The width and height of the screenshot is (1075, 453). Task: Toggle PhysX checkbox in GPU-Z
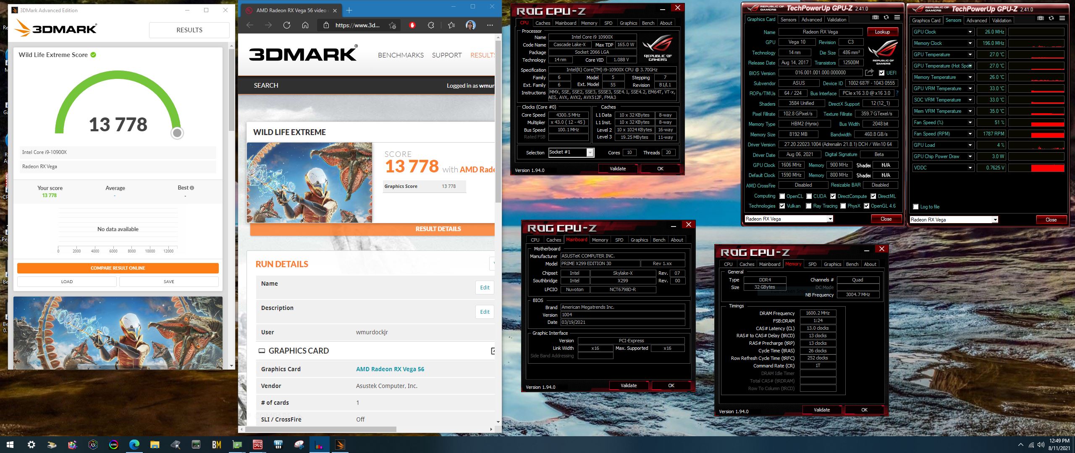(843, 206)
